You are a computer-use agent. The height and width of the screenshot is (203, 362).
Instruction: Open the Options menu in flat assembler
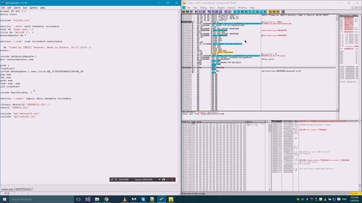click(34, 8)
